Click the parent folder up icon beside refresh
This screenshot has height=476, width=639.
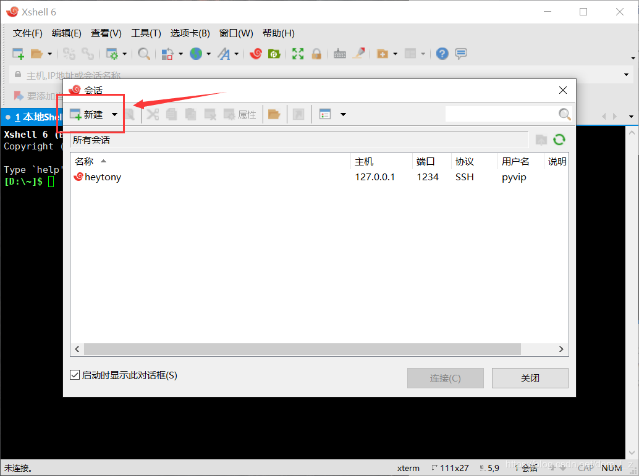541,140
